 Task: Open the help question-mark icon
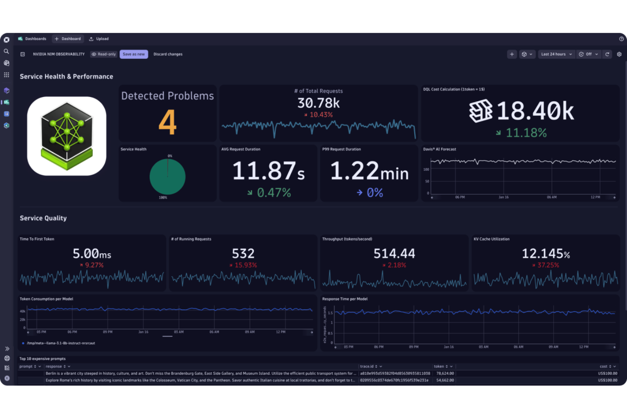pyautogui.click(x=621, y=39)
